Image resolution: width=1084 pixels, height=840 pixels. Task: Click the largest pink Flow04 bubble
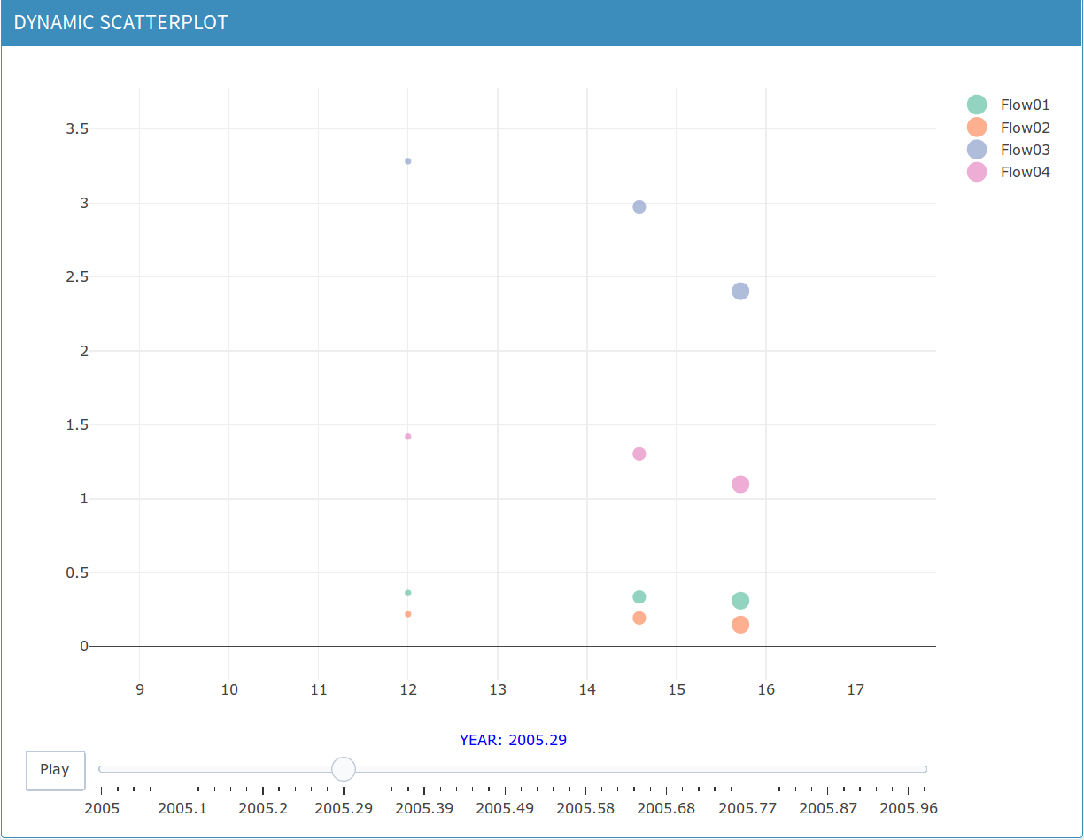point(740,484)
